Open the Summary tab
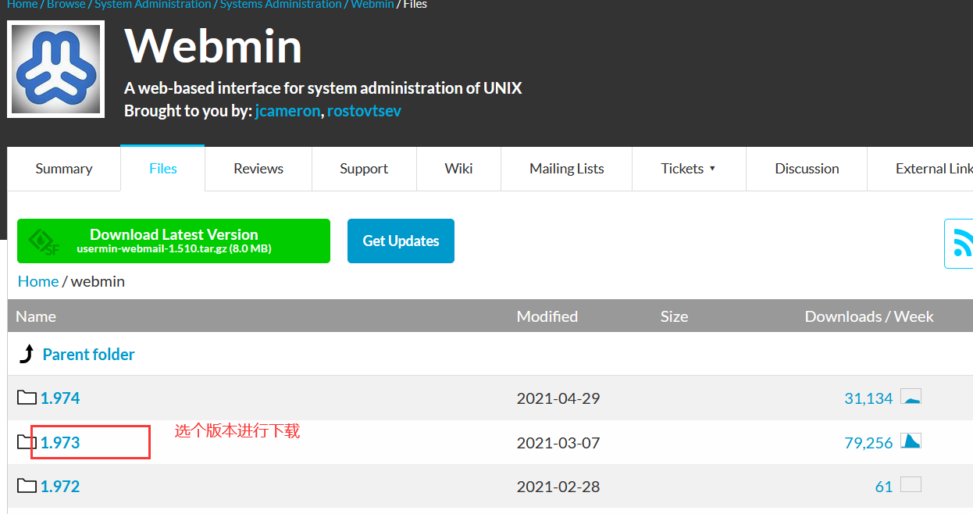The image size is (973, 514). point(64,169)
